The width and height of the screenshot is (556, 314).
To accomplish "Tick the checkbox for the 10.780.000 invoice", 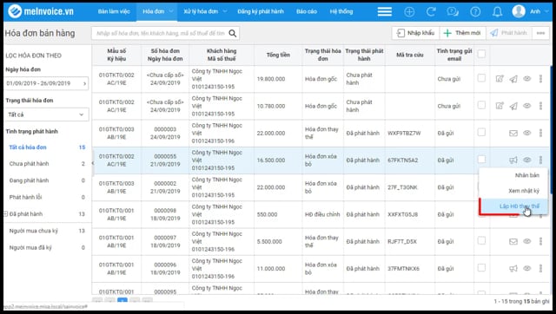I will click(x=481, y=105).
